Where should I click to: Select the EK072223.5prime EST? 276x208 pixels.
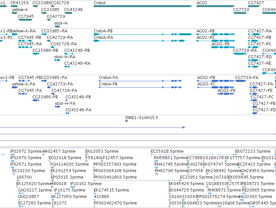[253, 151]
